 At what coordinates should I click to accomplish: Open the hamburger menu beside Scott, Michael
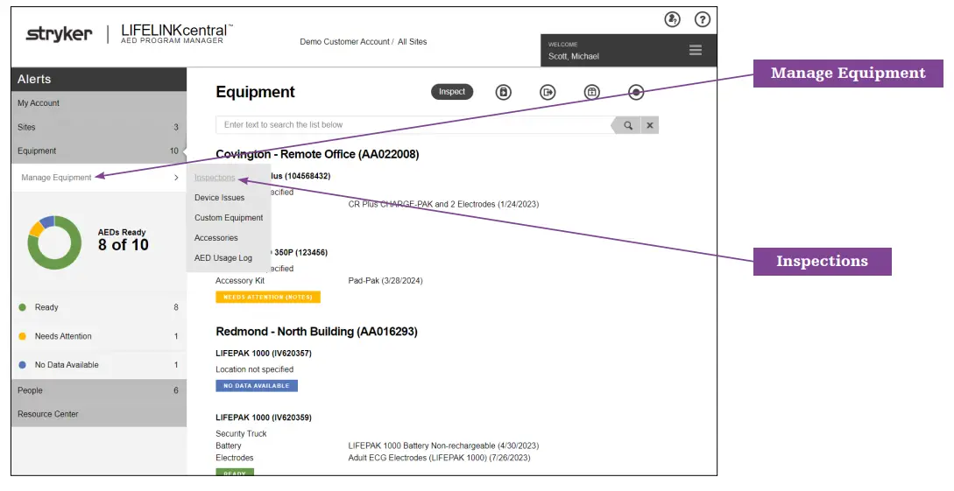coord(696,50)
